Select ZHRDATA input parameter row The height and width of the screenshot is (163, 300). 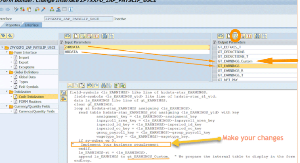click(137, 47)
